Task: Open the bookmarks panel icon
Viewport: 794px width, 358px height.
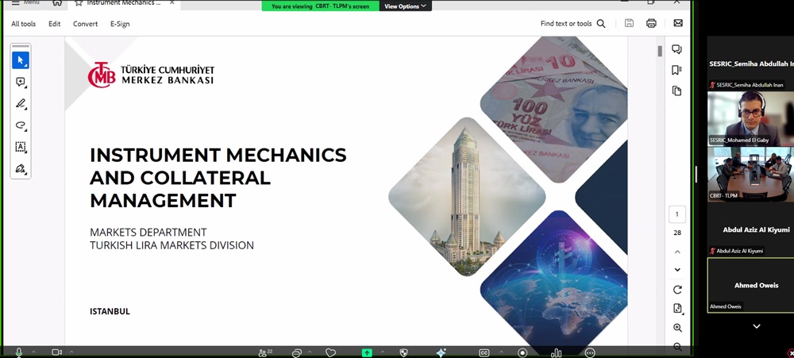Action: pyautogui.click(x=676, y=70)
